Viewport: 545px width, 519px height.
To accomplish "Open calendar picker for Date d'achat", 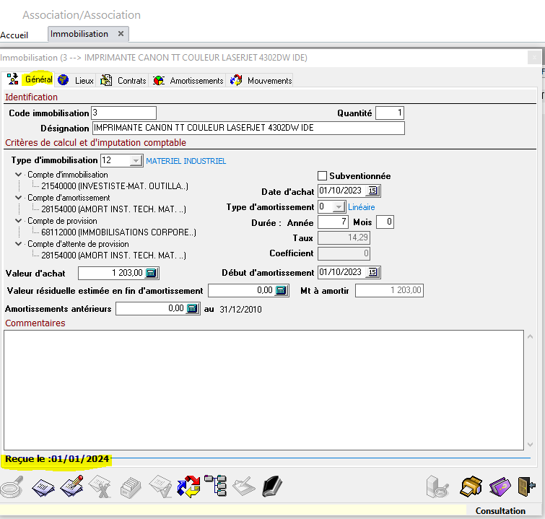I will tap(372, 191).
